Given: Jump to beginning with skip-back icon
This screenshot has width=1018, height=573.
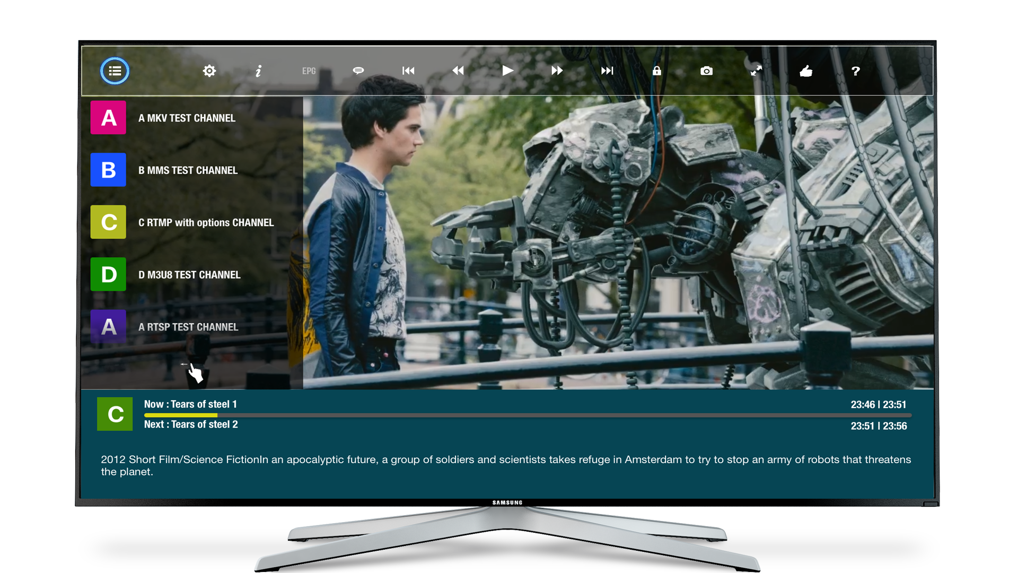Looking at the screenshot, I should pyautogui.click(x=408, y=71).
